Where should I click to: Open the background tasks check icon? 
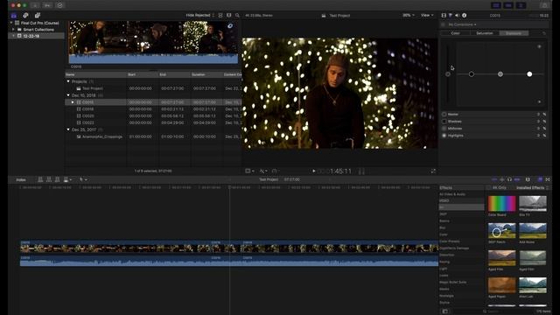point(59,5)
